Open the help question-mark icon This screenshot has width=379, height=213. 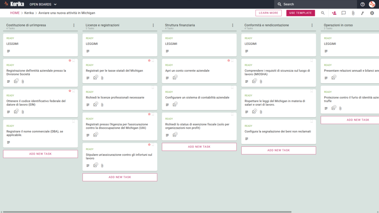pos(362,4)
